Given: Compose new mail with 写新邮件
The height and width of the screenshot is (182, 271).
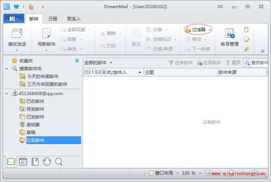Looking at the screenshot, I should click(x=46, y=37).
